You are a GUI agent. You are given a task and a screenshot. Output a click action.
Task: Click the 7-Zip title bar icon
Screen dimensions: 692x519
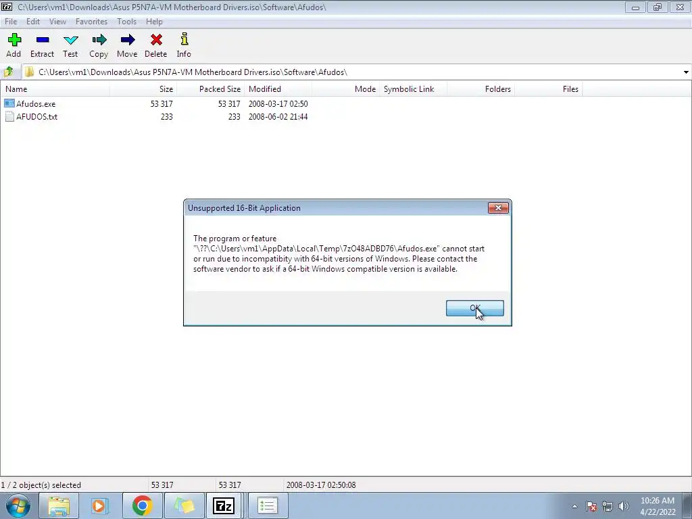tap(7, 7)
